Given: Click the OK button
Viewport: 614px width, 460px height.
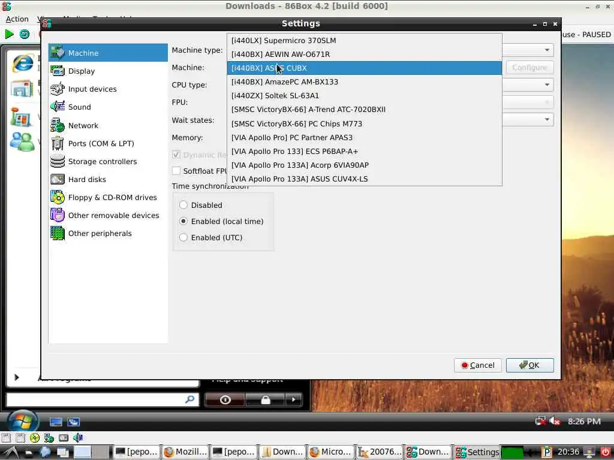Looking at the screenshot, I should coord(530,365).
